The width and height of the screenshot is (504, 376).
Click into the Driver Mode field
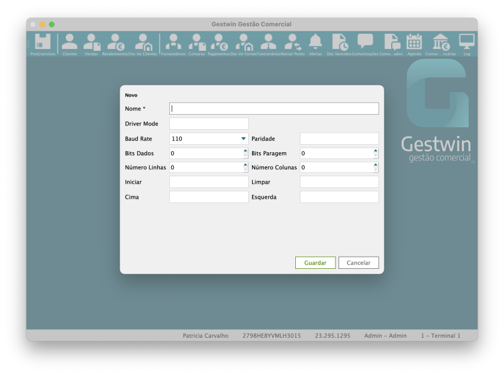pyautogui.click(x=209, y=123)
